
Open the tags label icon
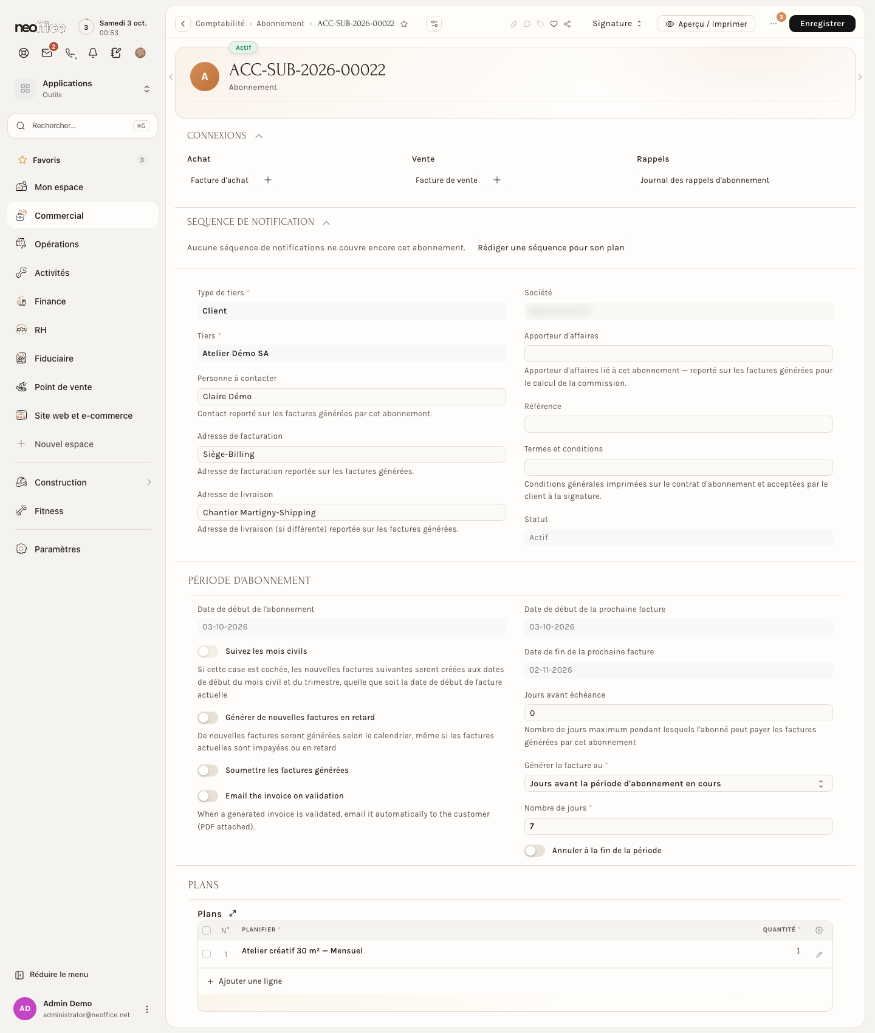point(540,24)
